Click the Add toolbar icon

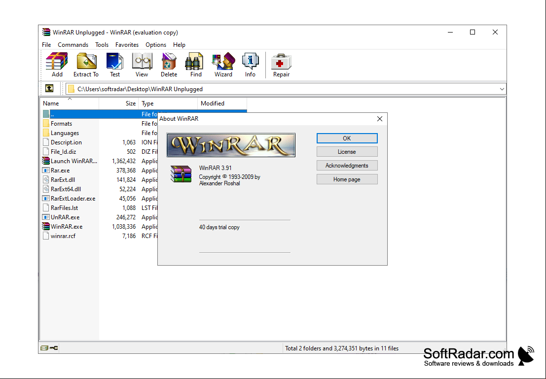pyautogui.click(x=57, y=65)
